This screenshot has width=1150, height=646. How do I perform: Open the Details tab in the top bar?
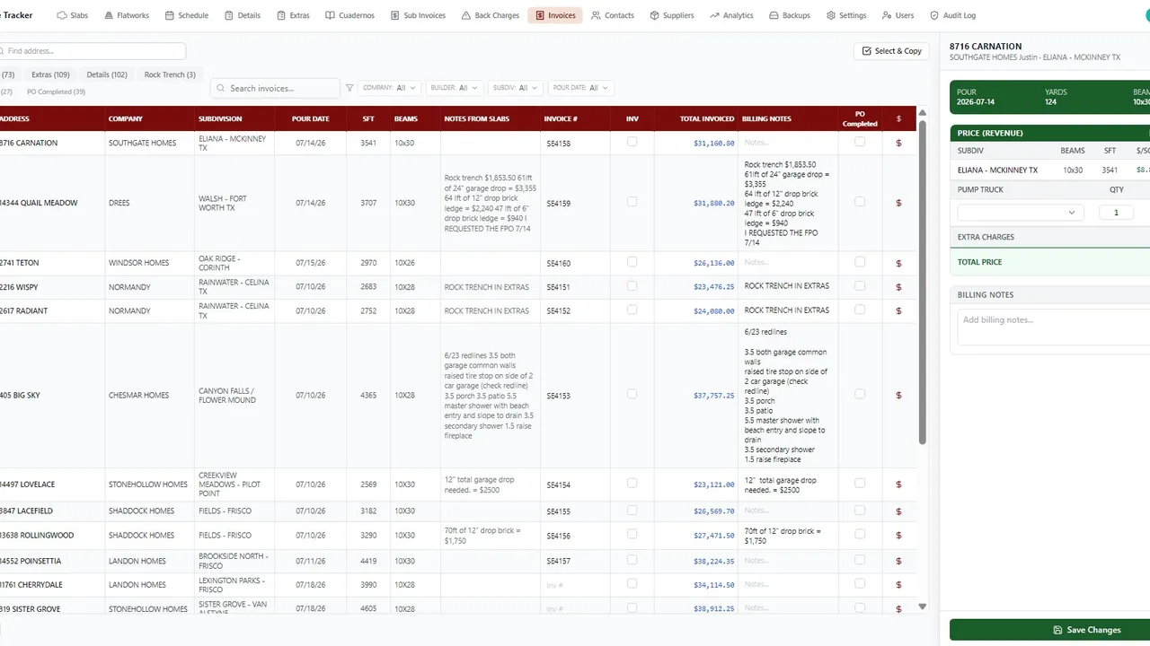tap(243, 15)
